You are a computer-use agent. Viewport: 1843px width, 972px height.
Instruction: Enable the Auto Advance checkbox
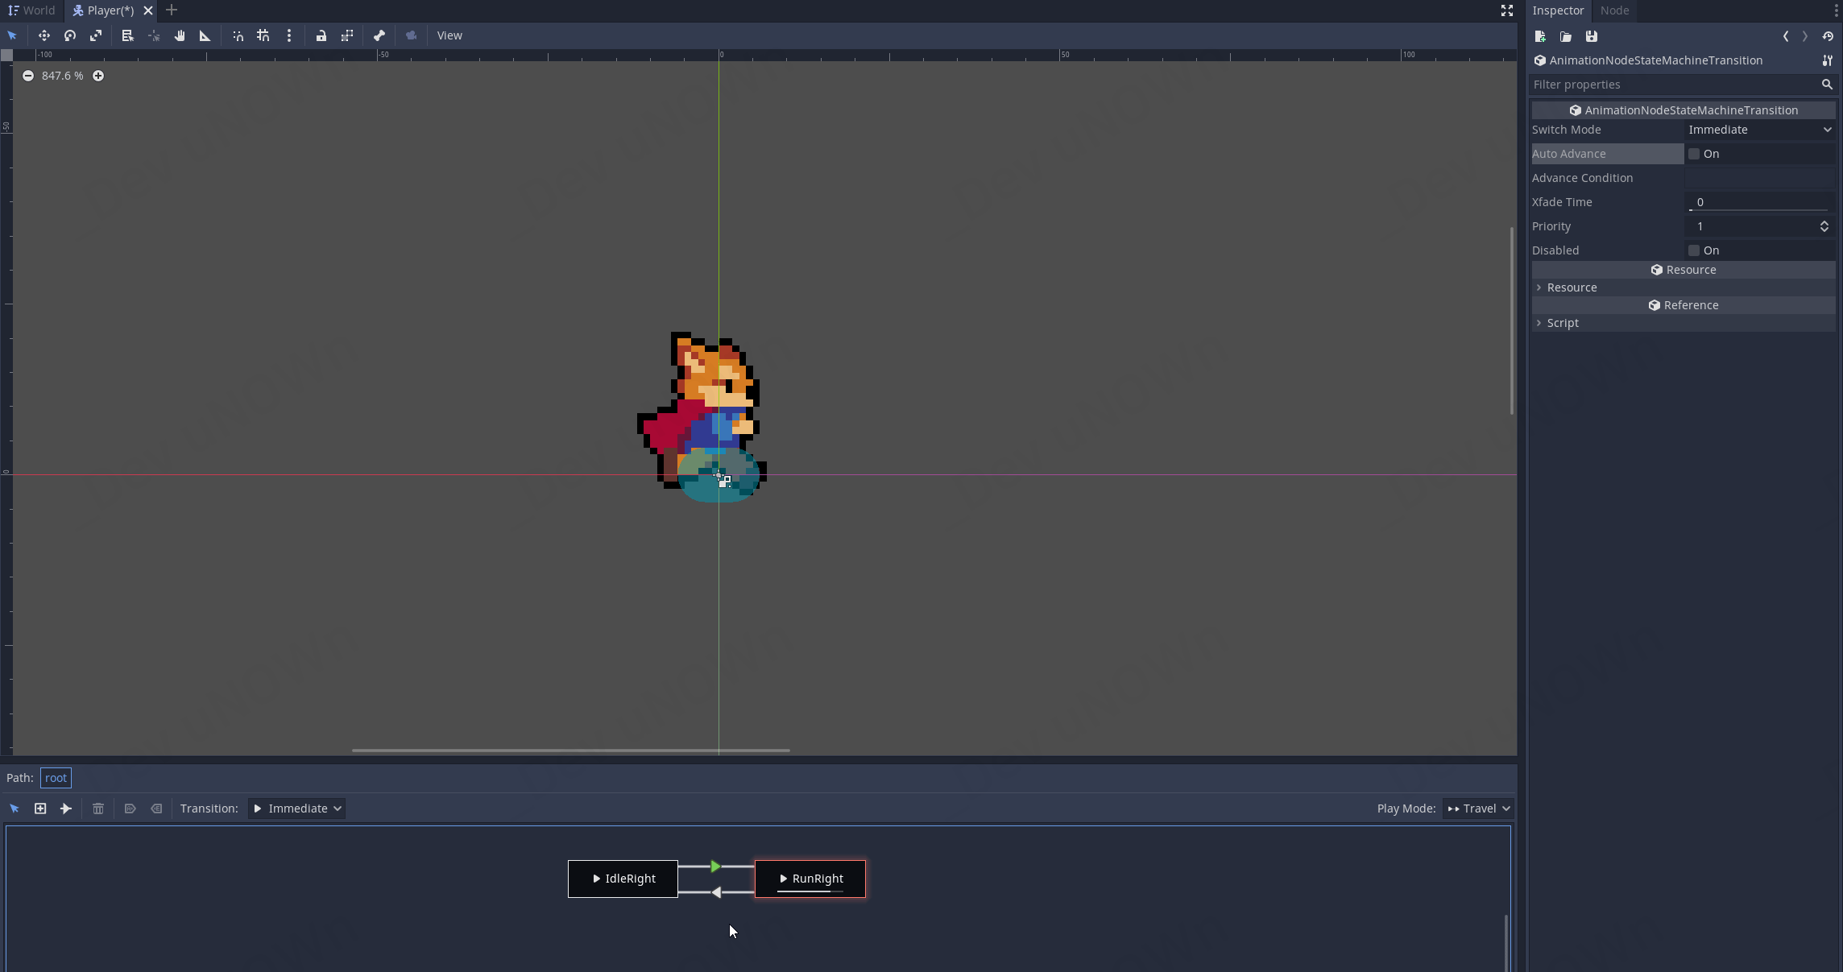(1694, 154)
